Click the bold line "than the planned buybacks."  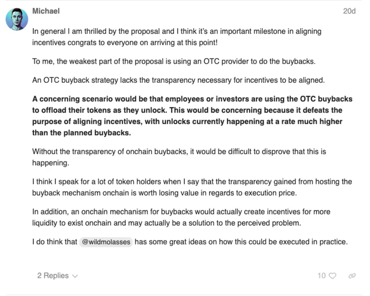(x=81, y=133)
